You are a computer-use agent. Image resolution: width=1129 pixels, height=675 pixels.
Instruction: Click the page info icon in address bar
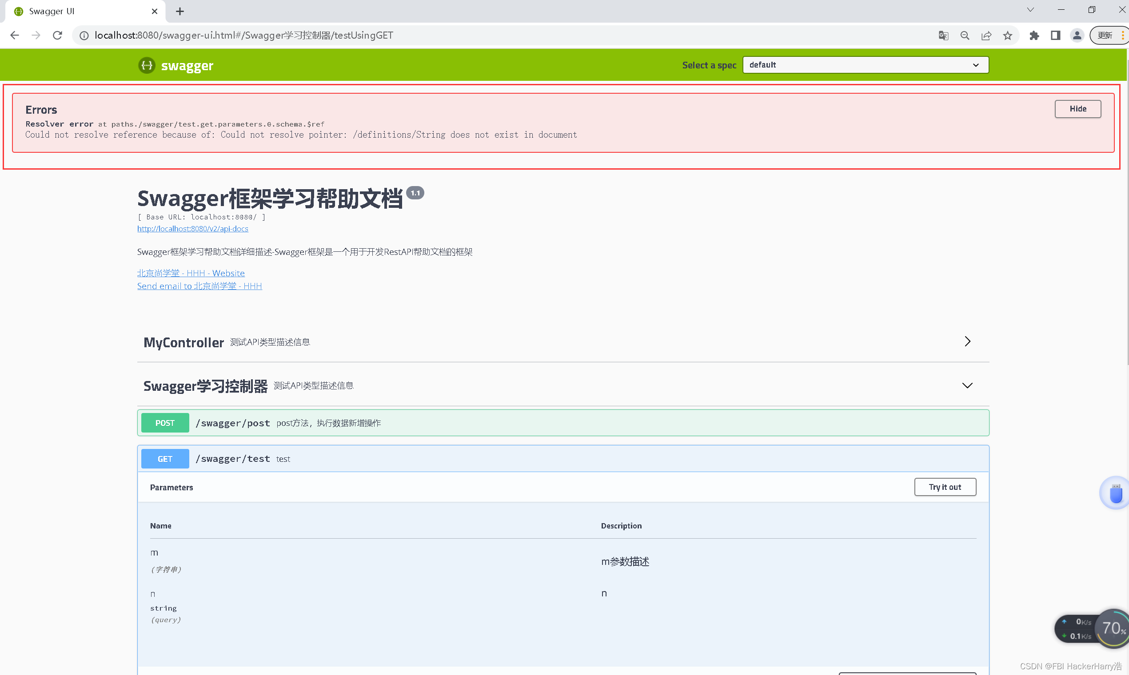(x=84, y=35)
